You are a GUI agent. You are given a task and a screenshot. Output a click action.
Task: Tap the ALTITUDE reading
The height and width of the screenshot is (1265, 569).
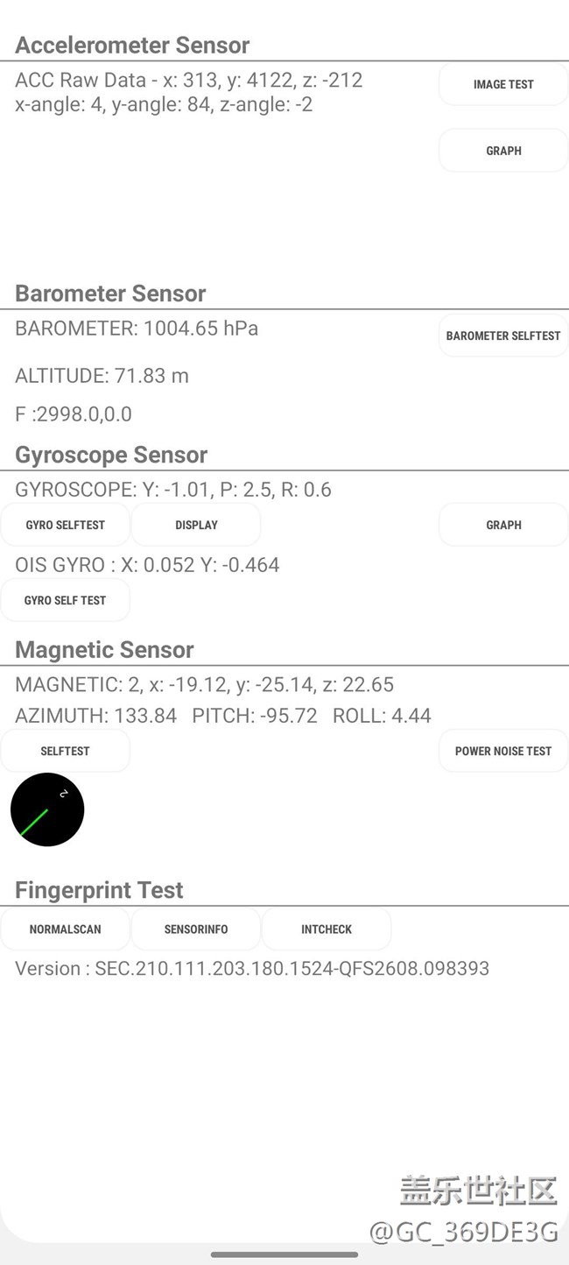[x=102, y=376]
